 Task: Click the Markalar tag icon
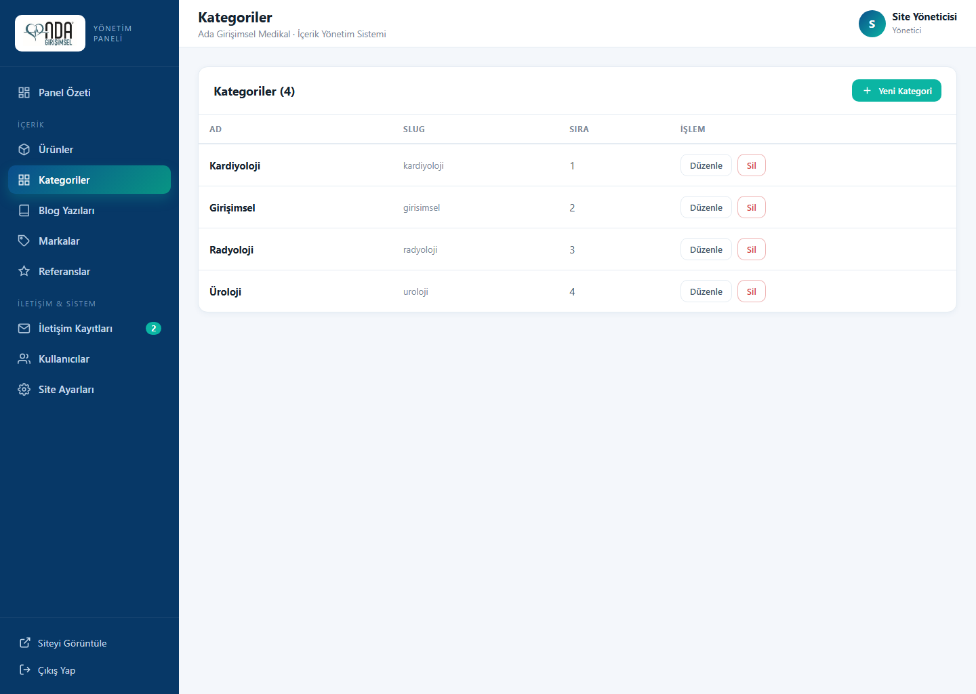pyautogui.click(x=24, y=241)
